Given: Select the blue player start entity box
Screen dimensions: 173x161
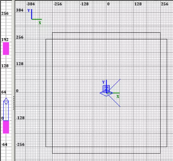Looking at the screenshot, I should pyautogui.click(x=106, y=88).
